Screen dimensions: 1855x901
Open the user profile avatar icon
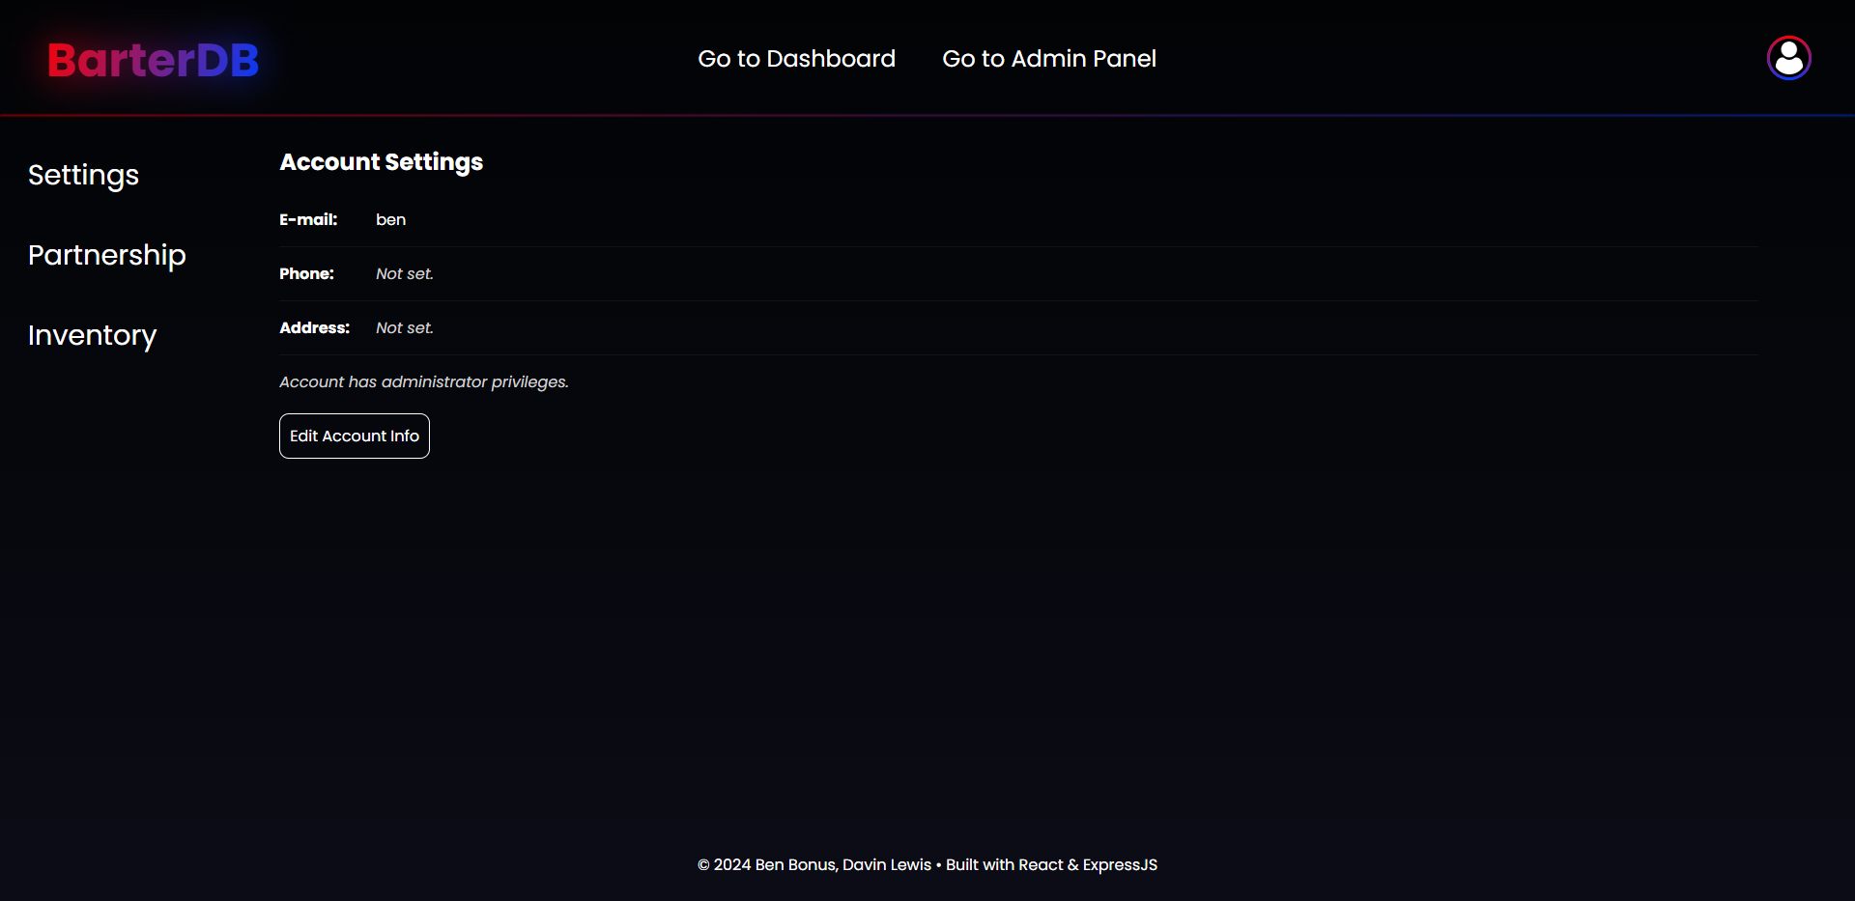point(1788,58)
